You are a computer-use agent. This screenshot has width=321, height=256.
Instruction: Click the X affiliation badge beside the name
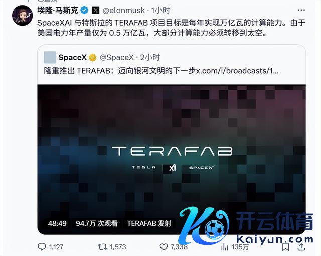point(95,10)
